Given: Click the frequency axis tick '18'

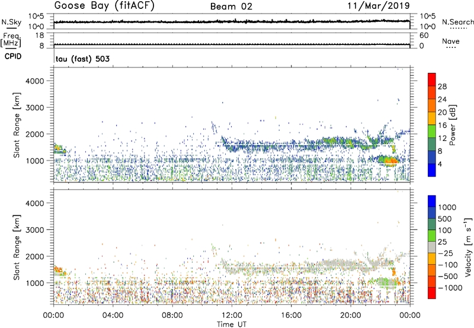Looking at the screenshot, I should [40, 36].
